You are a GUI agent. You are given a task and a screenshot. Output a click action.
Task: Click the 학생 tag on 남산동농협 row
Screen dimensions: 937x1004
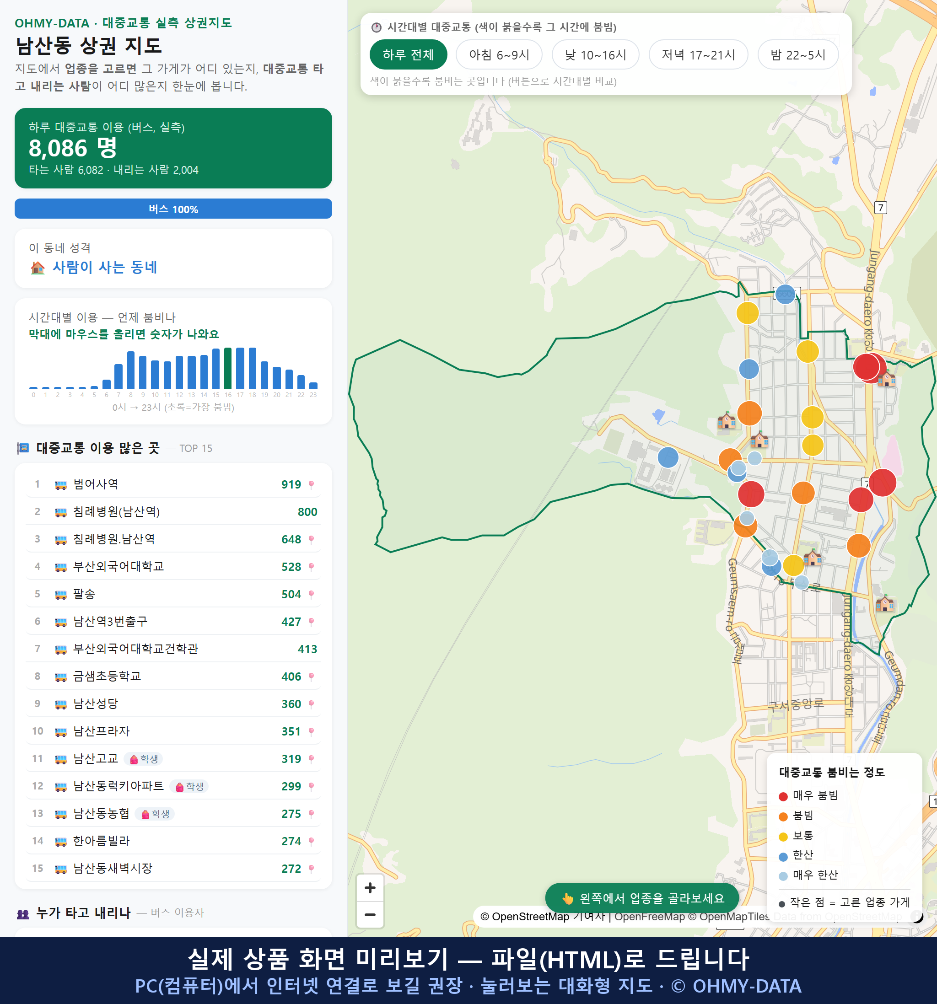[x=155, y=814]
